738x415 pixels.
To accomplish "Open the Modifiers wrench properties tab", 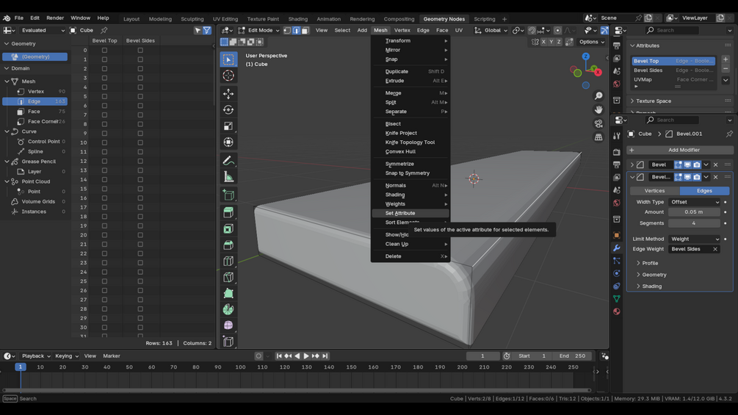I will [x=617, y=248].
